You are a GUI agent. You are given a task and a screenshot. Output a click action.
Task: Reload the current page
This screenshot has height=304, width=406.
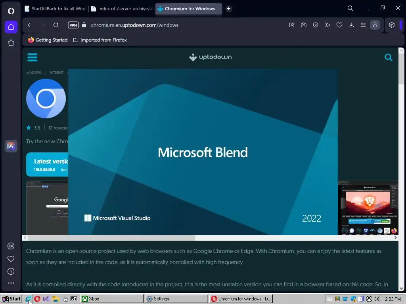pos(56,25)
